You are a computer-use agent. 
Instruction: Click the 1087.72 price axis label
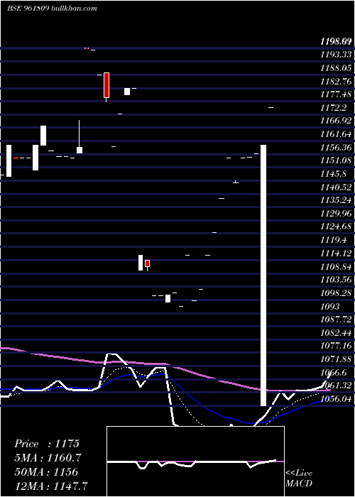(336, 319)
